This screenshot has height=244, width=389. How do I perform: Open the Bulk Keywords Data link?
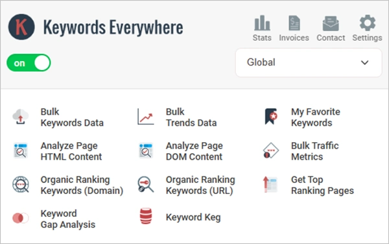pyautogui.click(x=72, y=117)
